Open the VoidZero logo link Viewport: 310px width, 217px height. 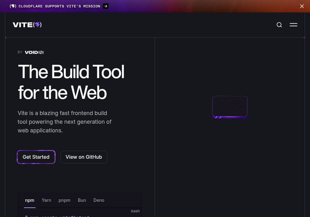(34, 52)
